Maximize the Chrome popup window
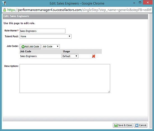The height and width of the screenshot is (131, 154). [140, 3]
